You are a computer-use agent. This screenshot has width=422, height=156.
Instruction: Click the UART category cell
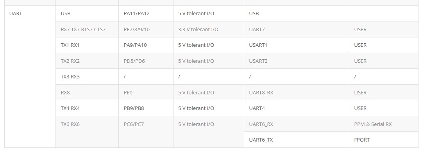tap(30, 76)
